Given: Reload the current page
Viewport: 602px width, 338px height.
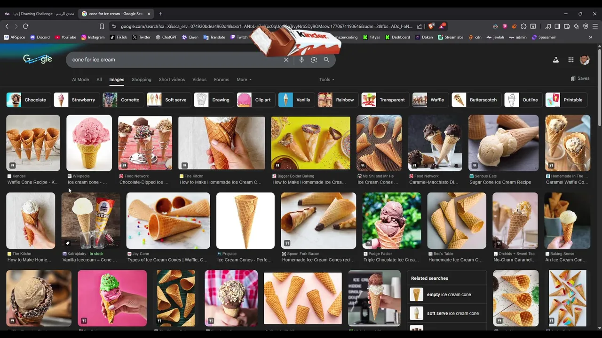Looking at the screenshot, I should coord(25,26).
